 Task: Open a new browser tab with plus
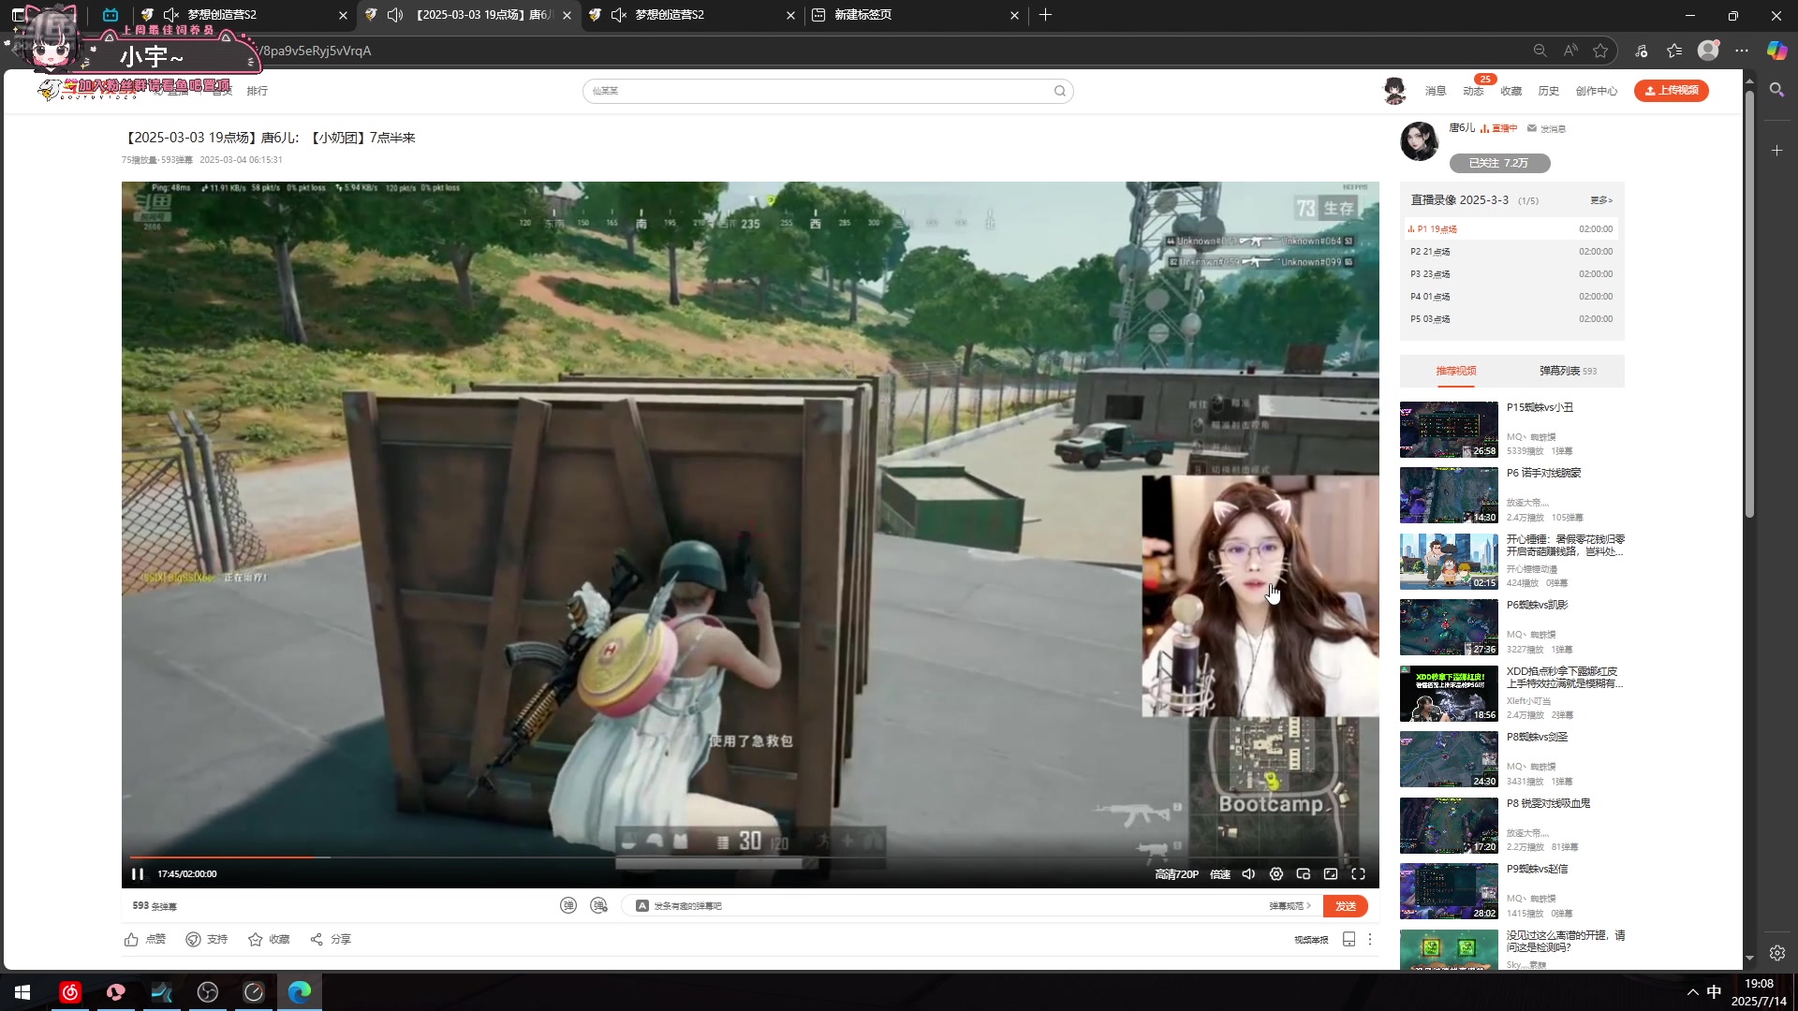point(1045,15)
